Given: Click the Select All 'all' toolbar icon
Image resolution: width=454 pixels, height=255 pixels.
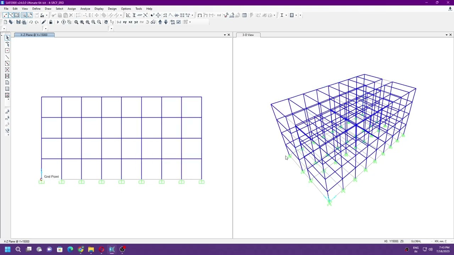Looking at the screenshot, I should [x=42, y=15].
